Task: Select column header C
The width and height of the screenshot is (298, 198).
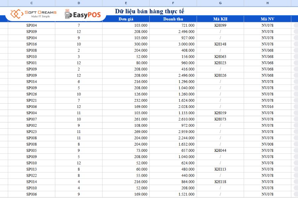Action: tap(31, 3)
